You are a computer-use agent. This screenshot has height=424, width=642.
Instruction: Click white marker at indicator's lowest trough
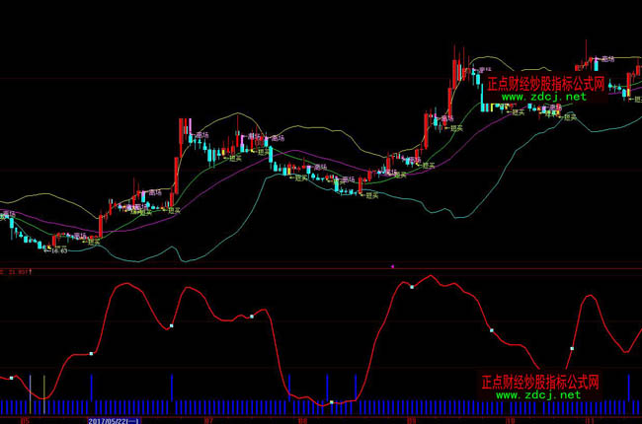pyautogui.click(x=333, y=402)
